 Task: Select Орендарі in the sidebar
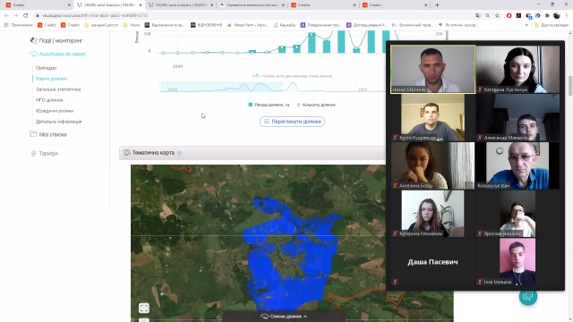[x=46, y=68]
